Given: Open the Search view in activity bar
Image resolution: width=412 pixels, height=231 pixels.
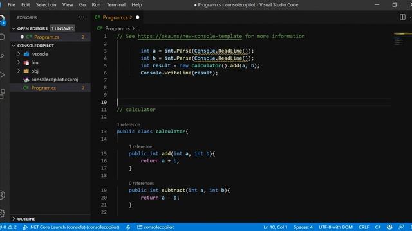Looking at the screenshot, I should click(2, 37).
